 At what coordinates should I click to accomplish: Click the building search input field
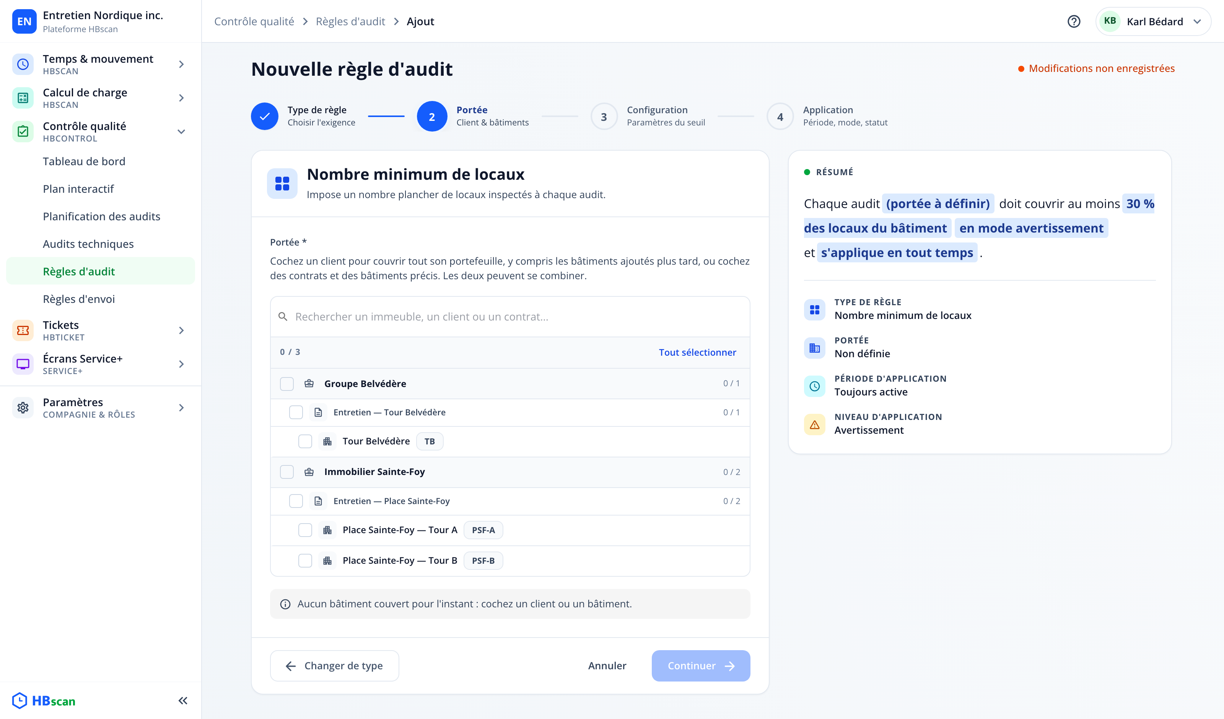(x=510, y=316)
